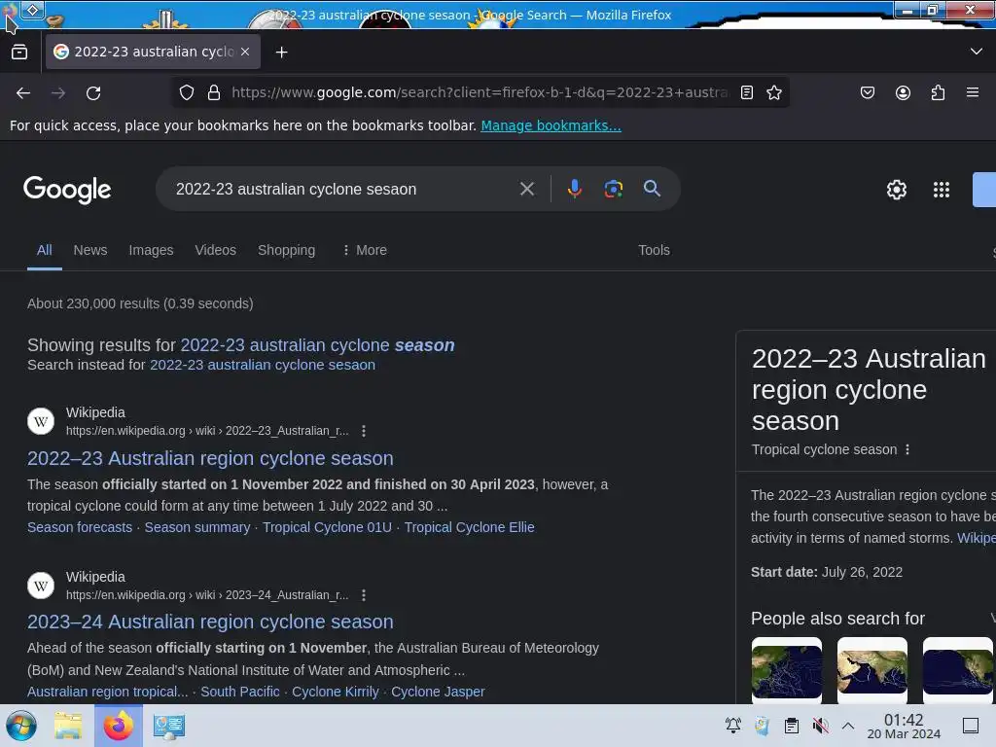Image resolution: width=996 pixels, height=747 pixels.
Task: Open the tracking protection shield icon
Action: click(x=186, y=92)
